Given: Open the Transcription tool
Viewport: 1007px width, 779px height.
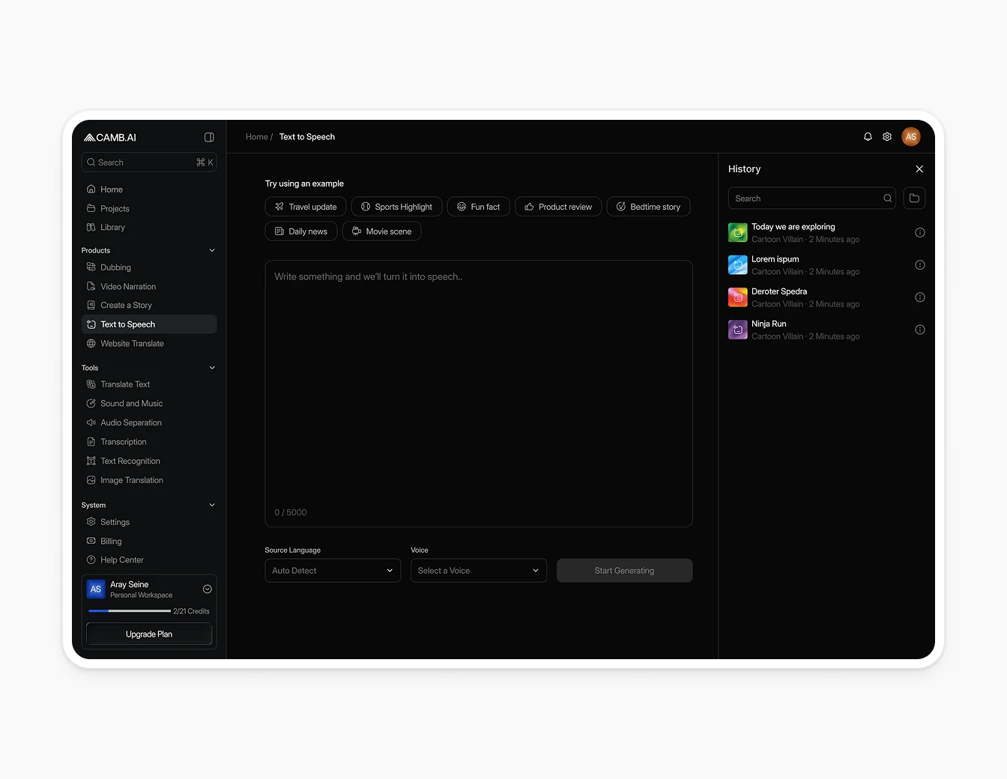Looking at the screenshot, I should click(124, 441).
